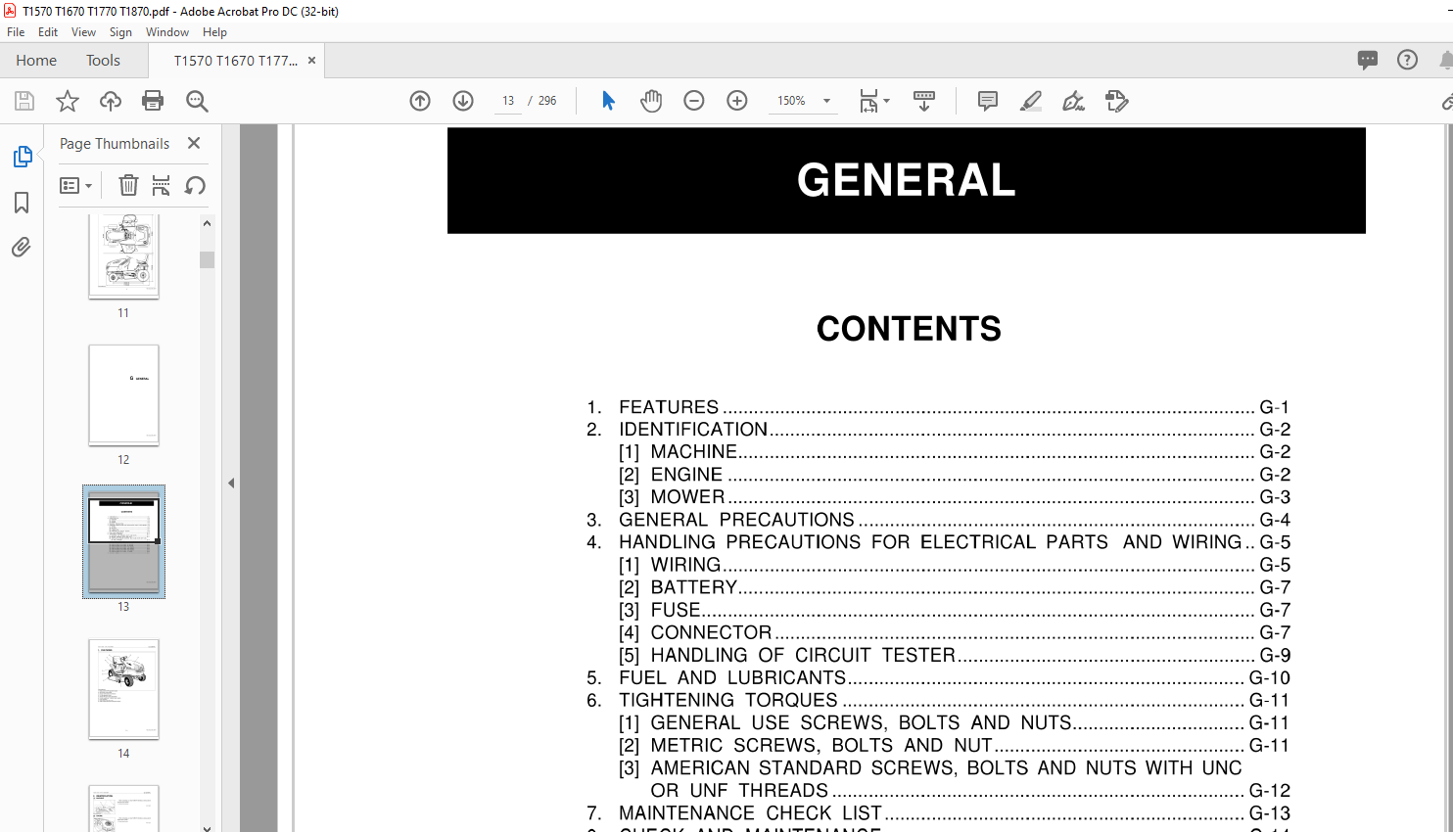This screenshot has width=1453, height=832.
Task: Open the View menu
Action: [83, 32]
